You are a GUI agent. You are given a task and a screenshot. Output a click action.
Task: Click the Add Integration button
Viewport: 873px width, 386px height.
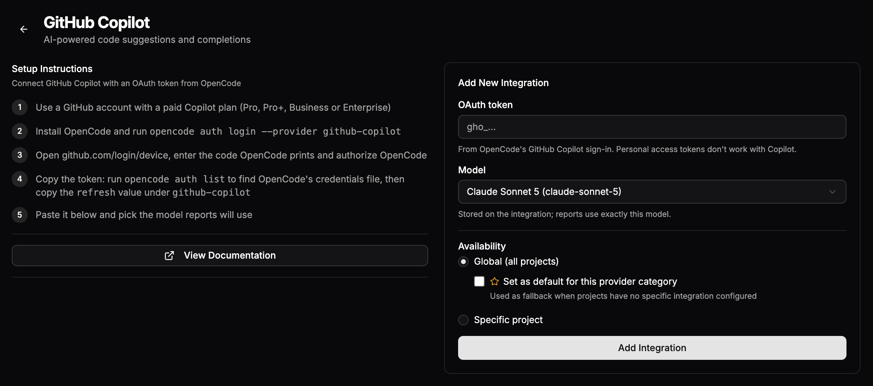pyautogui.click(x=652, y=348)
